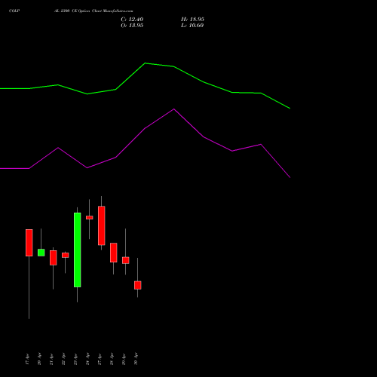Select the 23 Apr date label
Image resolution: width=377 pixels, height=377 pixels.
click(x=75, y=359)
